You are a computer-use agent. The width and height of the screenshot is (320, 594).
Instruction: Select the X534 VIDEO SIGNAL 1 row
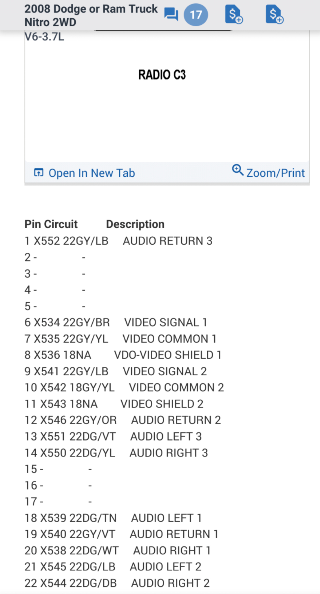(x=116, y=323)
